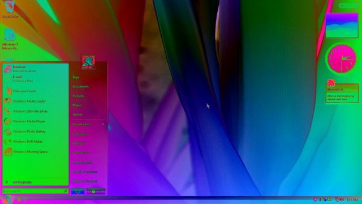
Task: Expand the Recent Items submenu
Action: (88, 125)
